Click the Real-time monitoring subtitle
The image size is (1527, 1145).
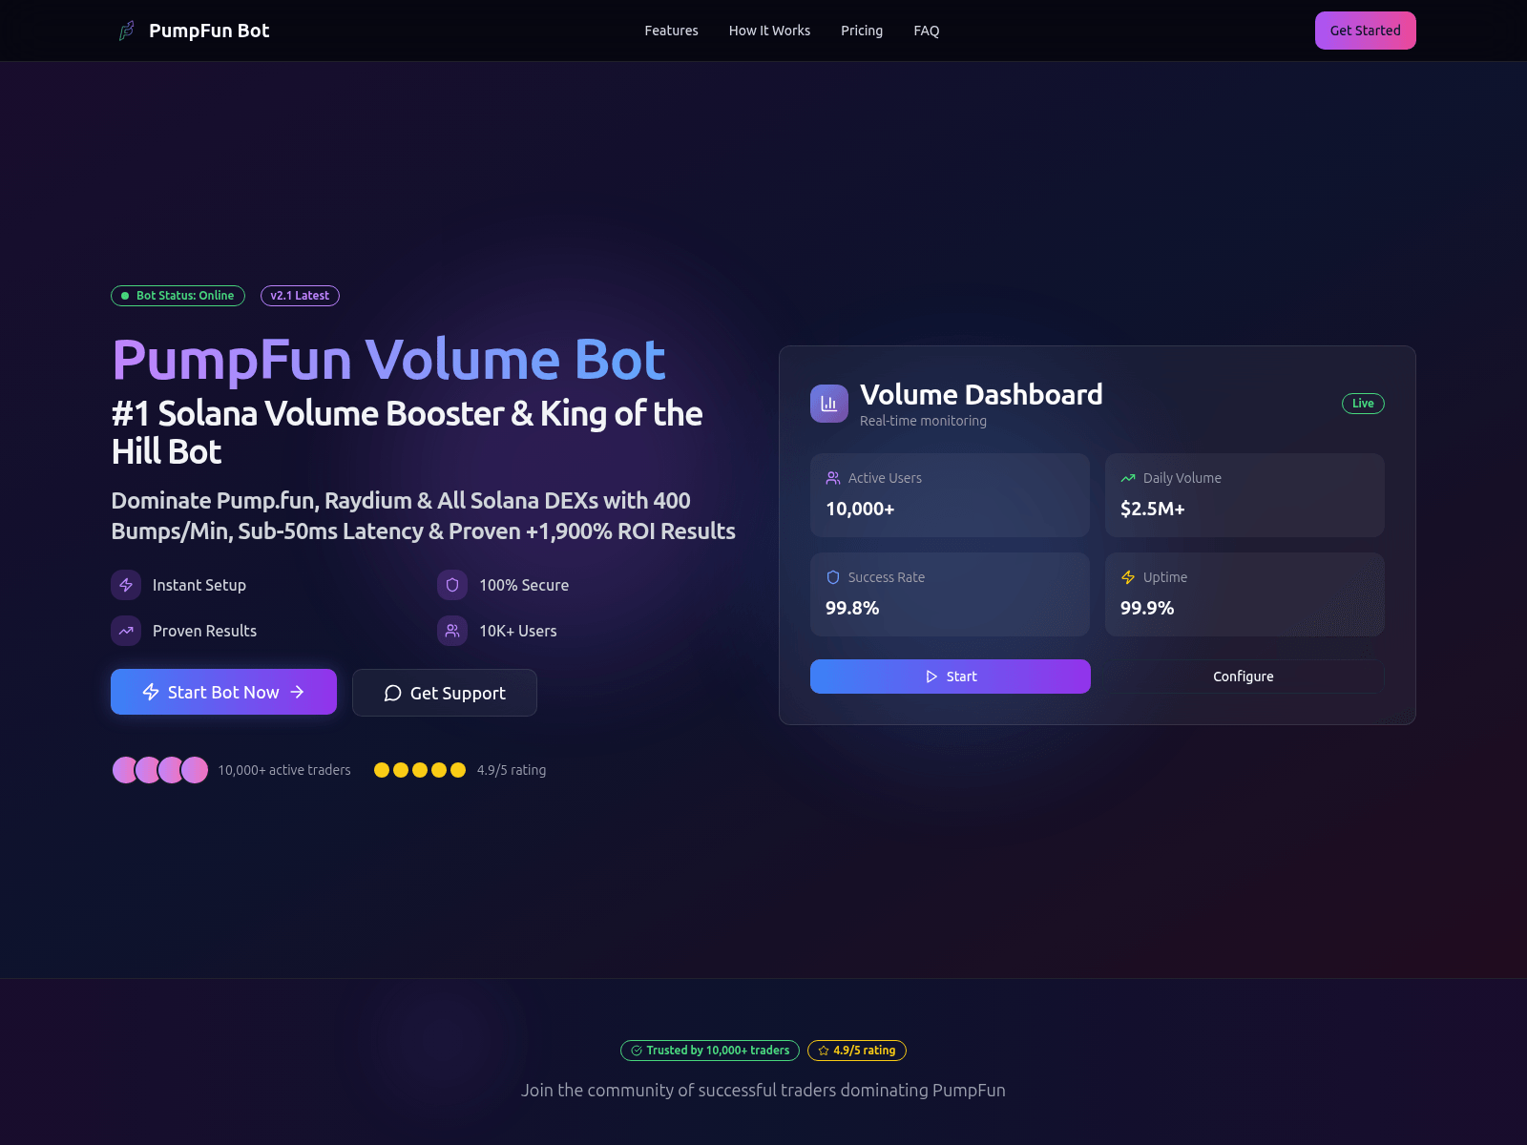click(x=923, y=421)
